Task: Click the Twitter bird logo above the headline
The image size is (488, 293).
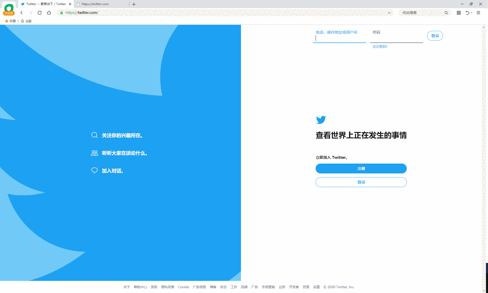Action: coord(321,120)
